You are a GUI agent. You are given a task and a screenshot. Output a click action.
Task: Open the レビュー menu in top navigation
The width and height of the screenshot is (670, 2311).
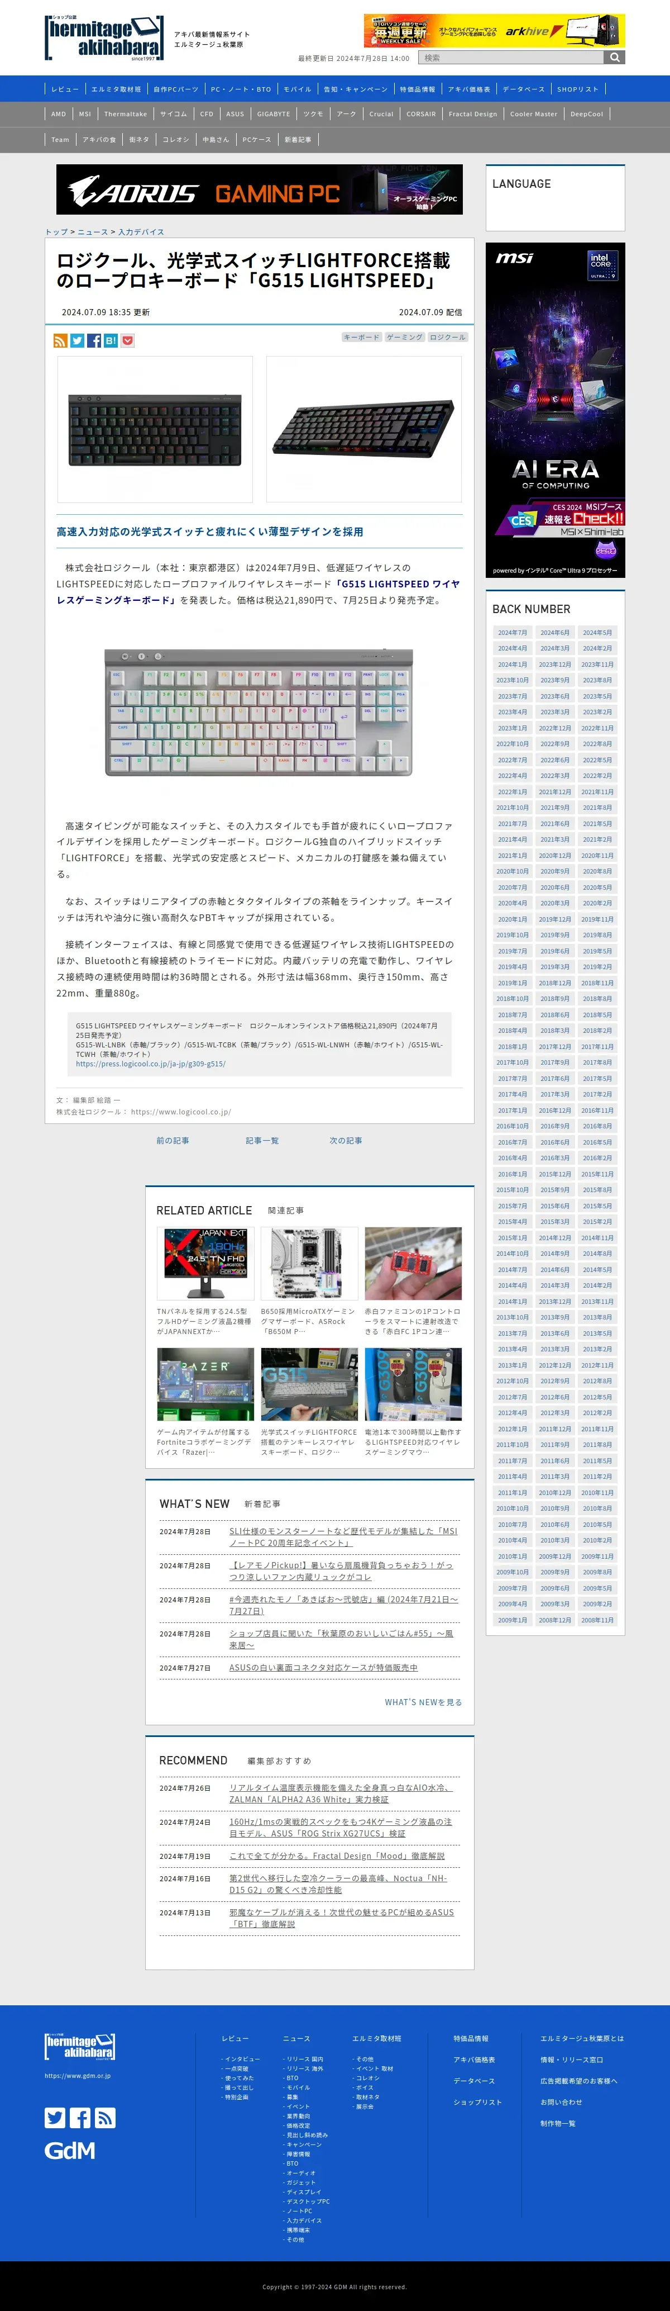[65, 89]
